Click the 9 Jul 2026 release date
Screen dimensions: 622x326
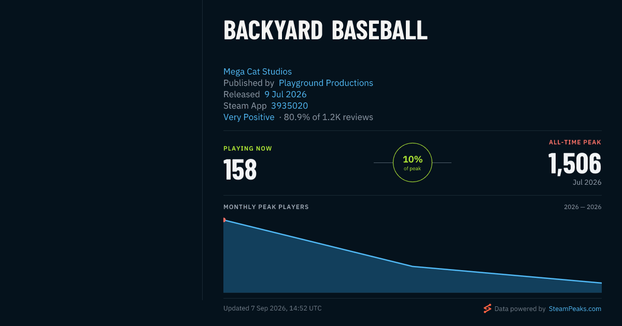tap(286, 95)
